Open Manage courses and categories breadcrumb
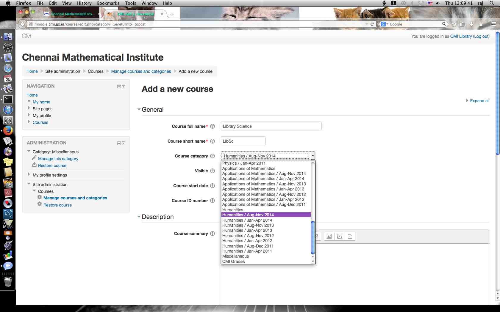 coord(141,71)
